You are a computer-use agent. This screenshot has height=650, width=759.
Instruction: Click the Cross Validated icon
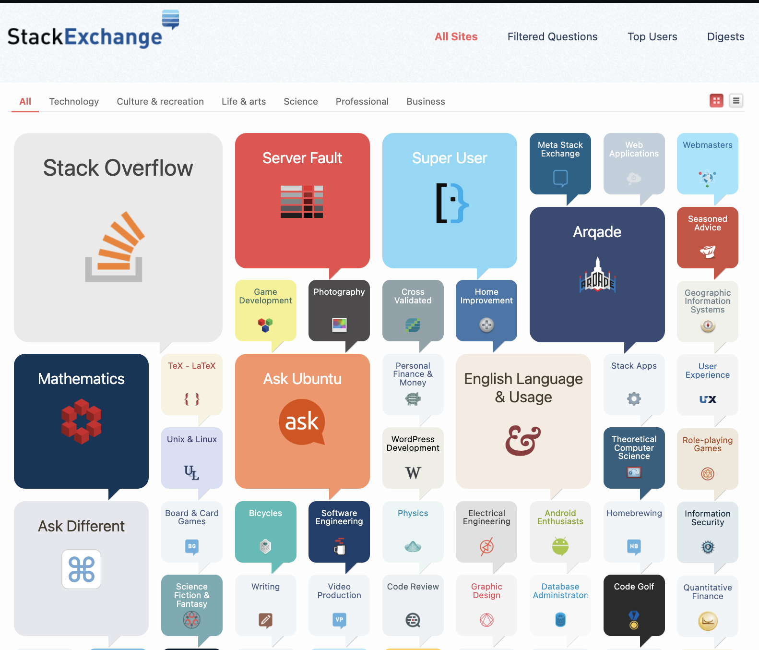coord(413,325)
